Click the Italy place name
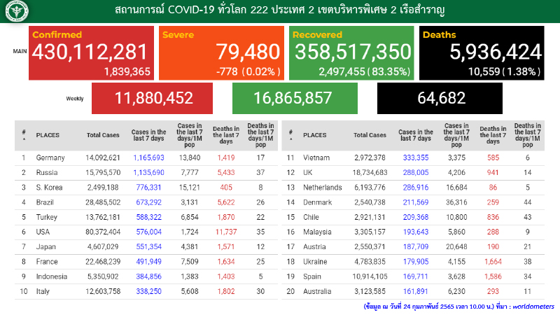 [x=43, y=291]
